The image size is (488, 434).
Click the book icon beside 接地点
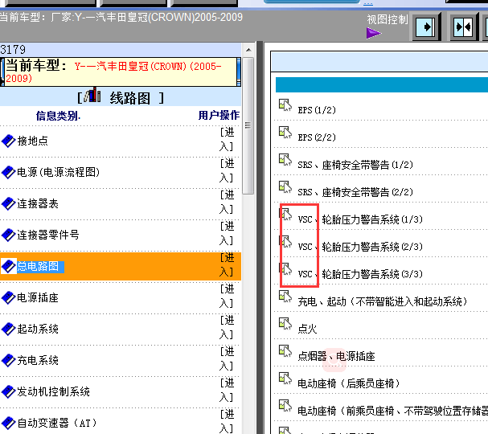(x=8, y=141)
